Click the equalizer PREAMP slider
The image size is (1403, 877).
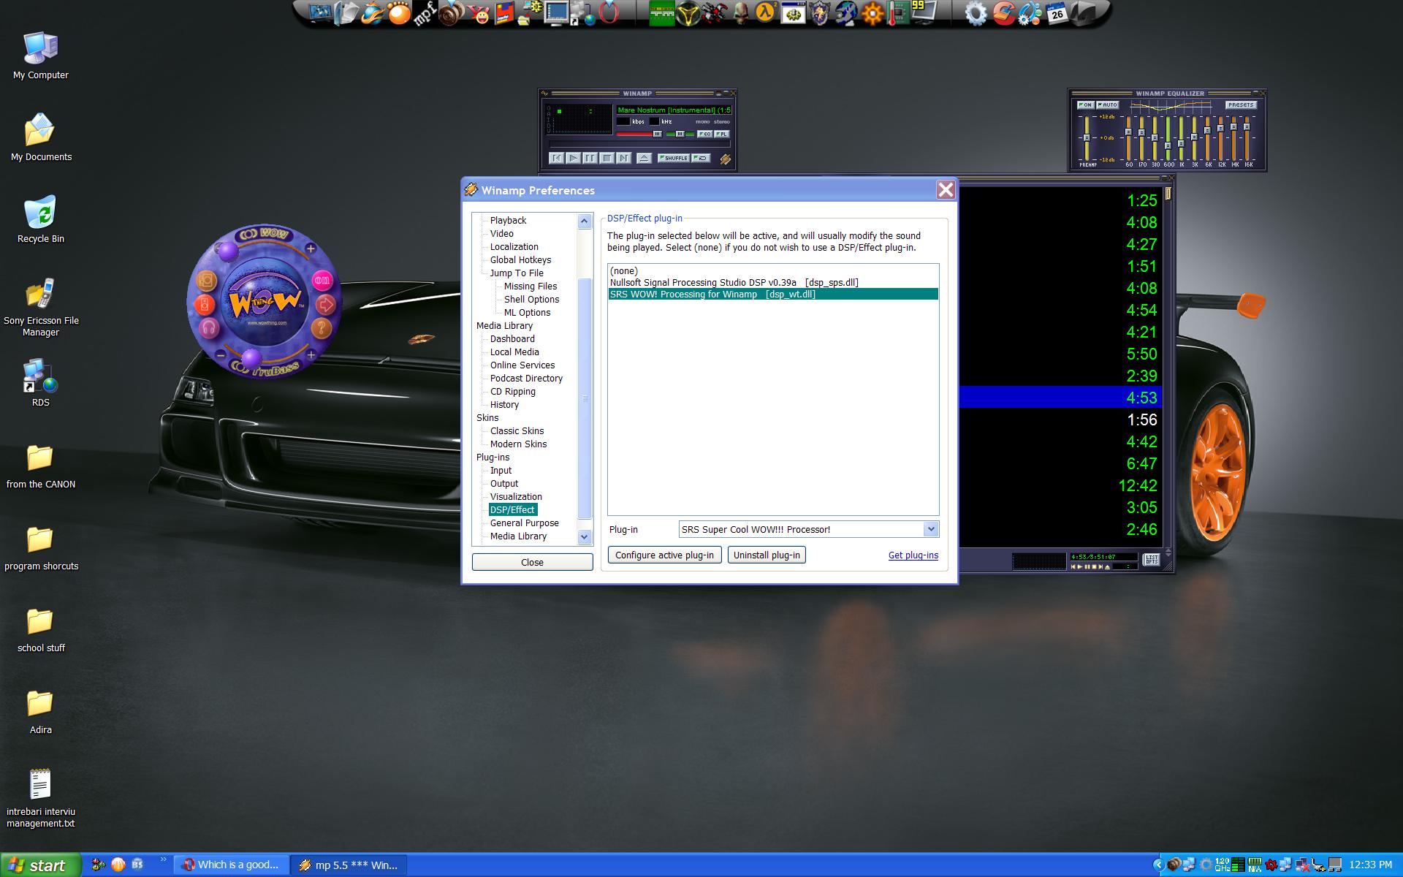click(x=1087, y=137)
